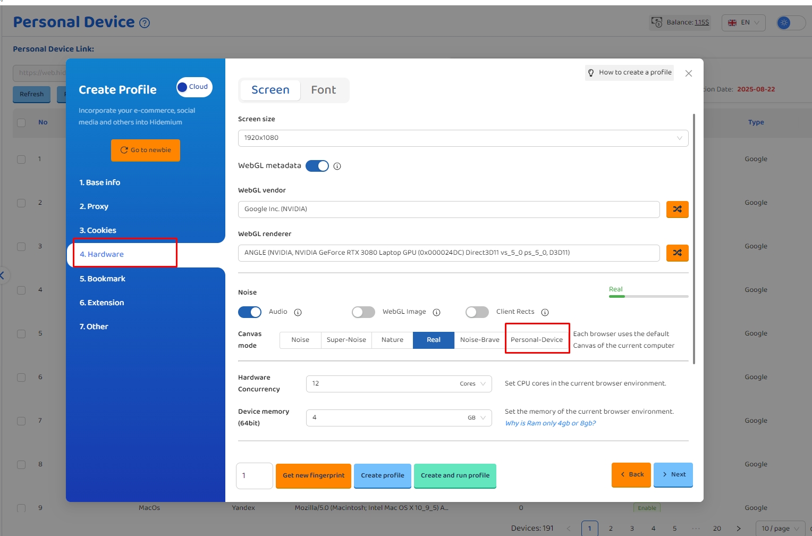Toggle the dark/light theme switch
This screenshot has height=536, width=812.
(x=790, y=23)
